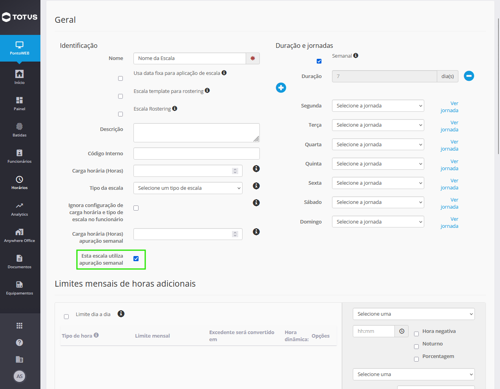Screen dimensions: 500x389
Task: Check the Porcentagem checkbox
Action: pos(416,359)
